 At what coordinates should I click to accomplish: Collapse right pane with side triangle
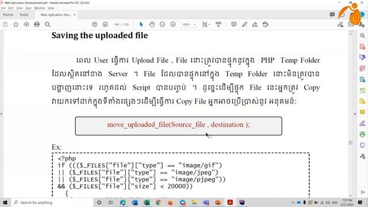coord(355,114)
